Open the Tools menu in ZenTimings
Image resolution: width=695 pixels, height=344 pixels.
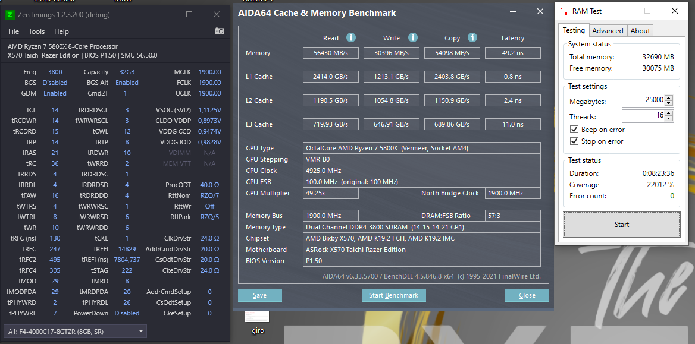[x=37, y=31]
